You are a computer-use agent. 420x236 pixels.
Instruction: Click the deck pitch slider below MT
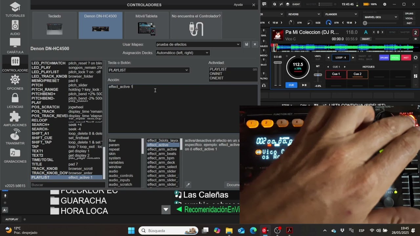(318, 75)
